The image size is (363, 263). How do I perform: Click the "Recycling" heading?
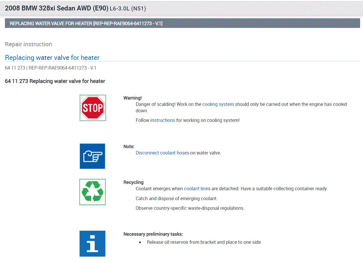pos(134,182)
